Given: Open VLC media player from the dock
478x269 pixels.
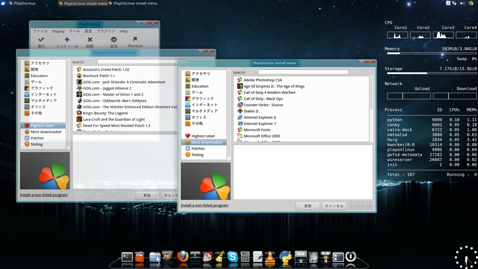Looking at the screenshot, I should 270,256.
